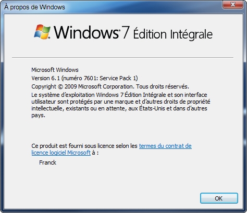Open the "termes du contrat de" link

(165, 146)
